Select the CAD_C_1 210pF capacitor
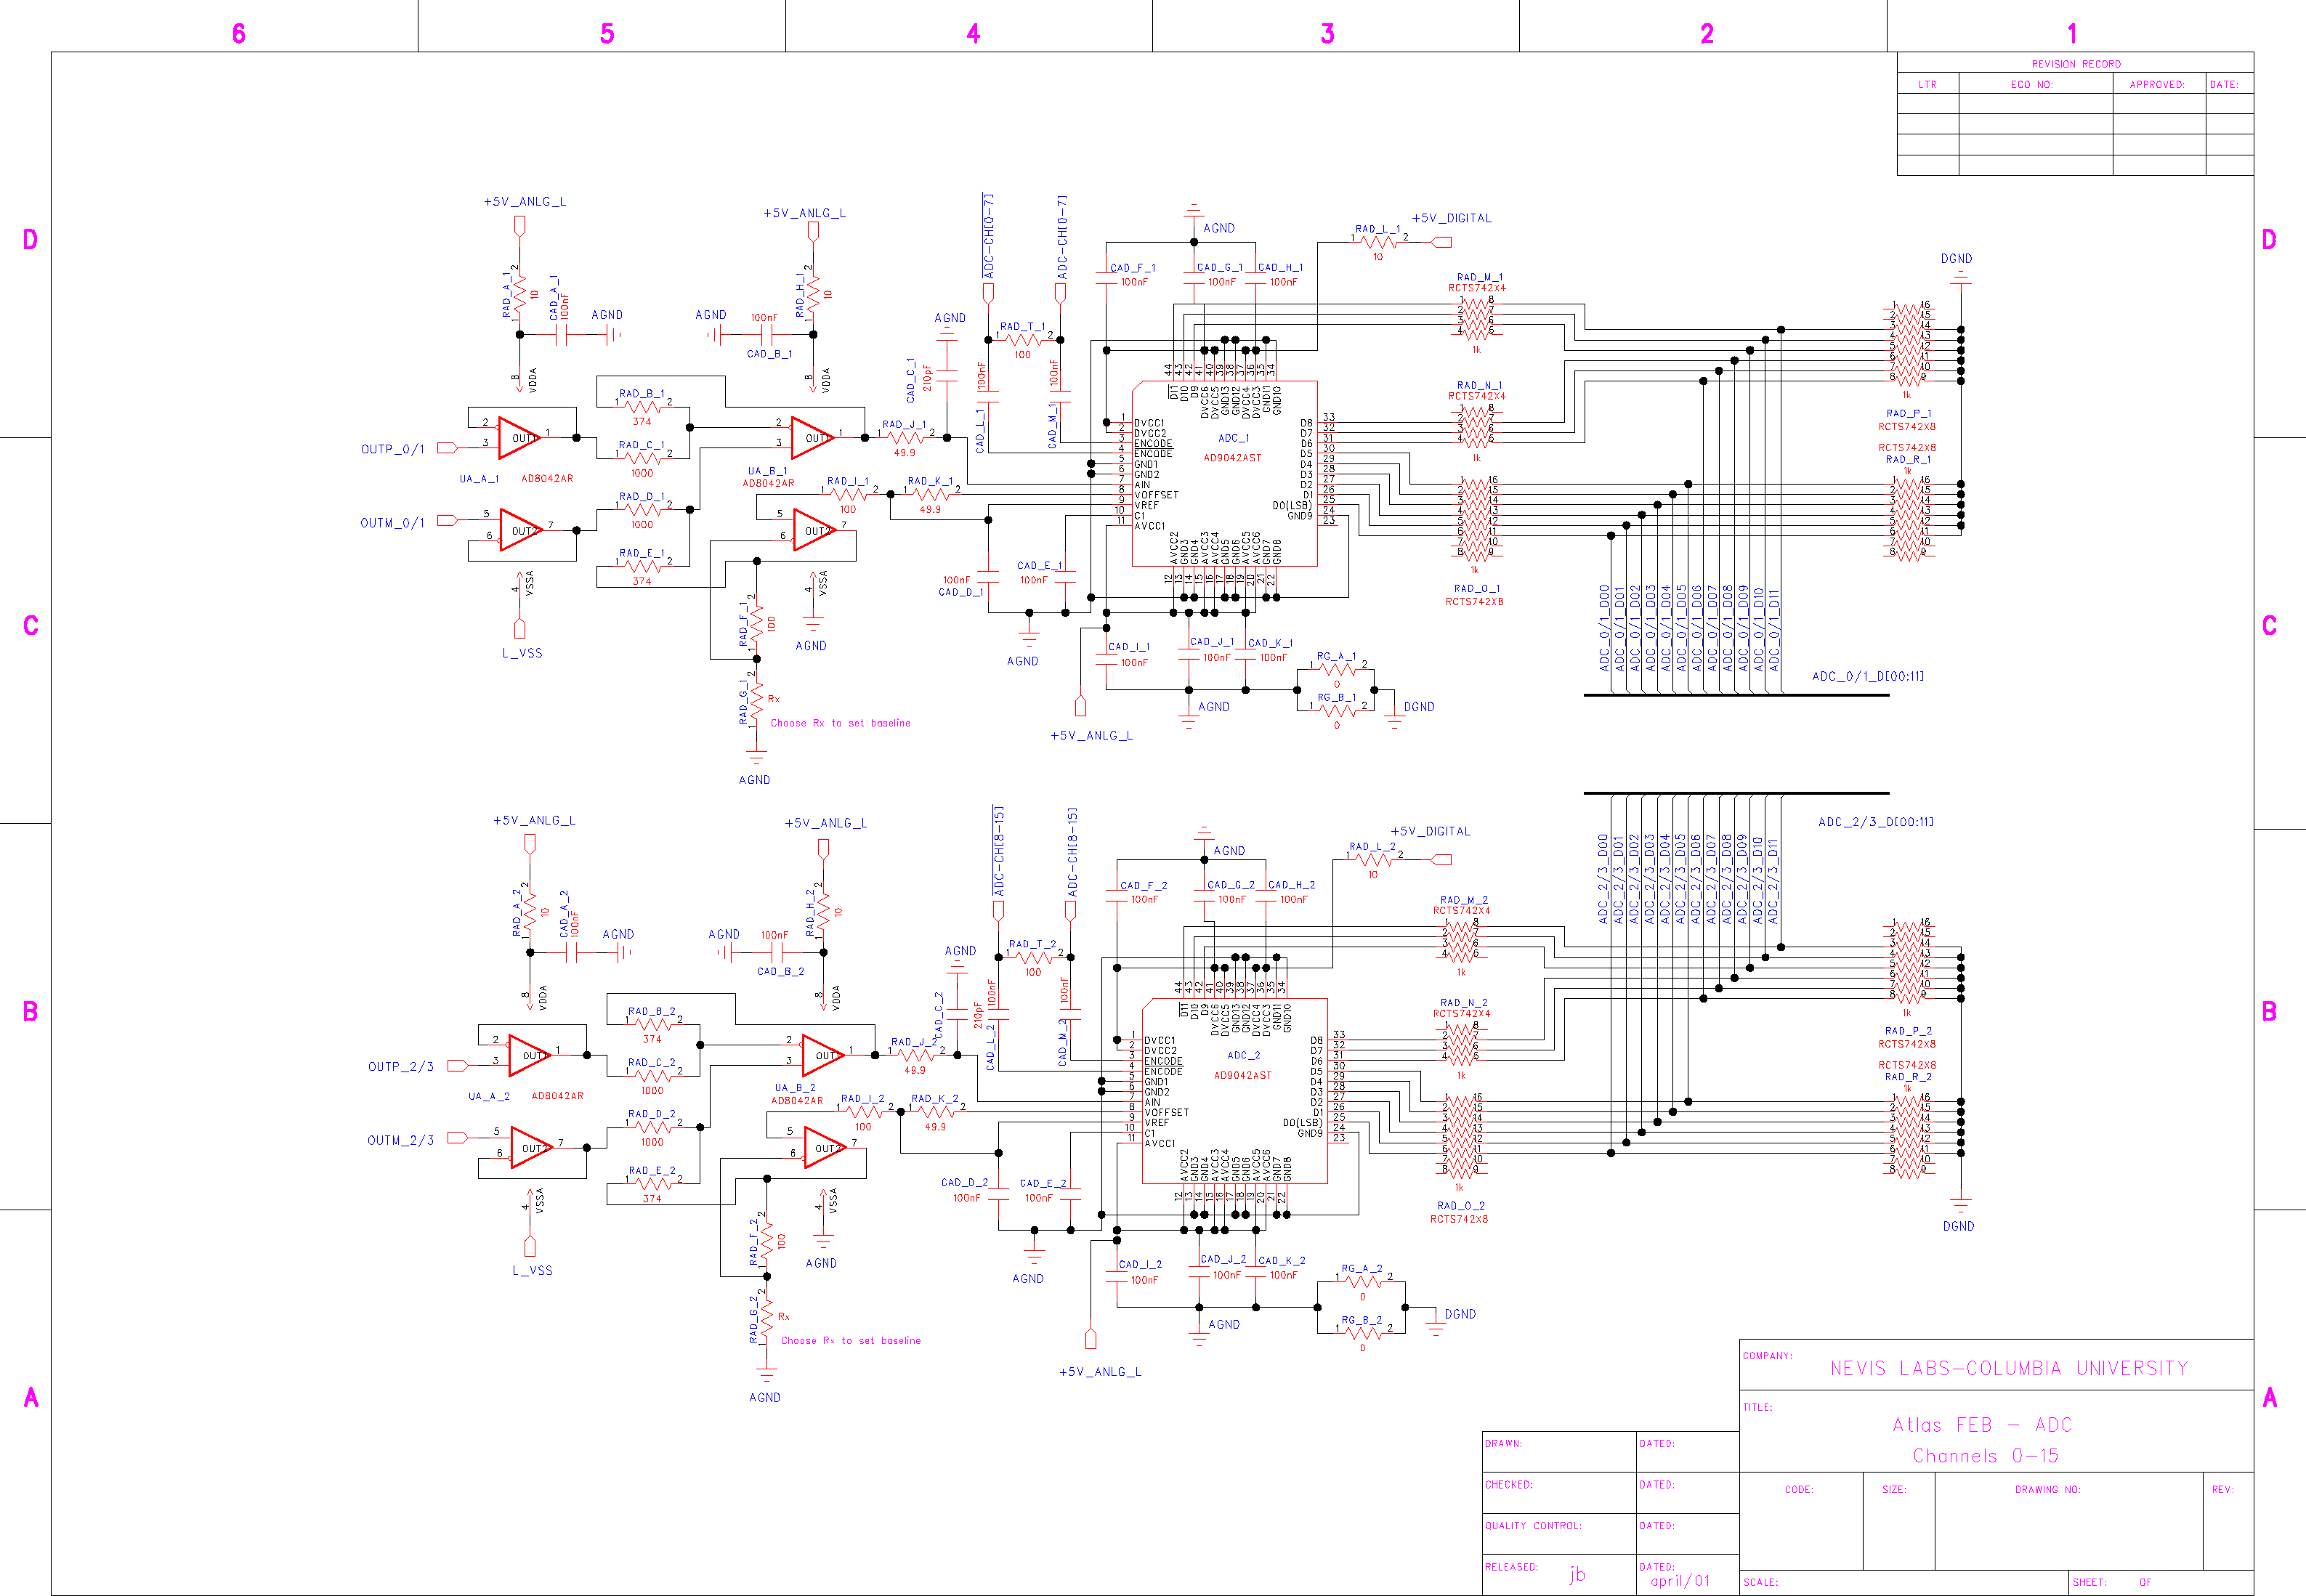The height and width of the screenshot is (1596, 2306). [946, 375]
